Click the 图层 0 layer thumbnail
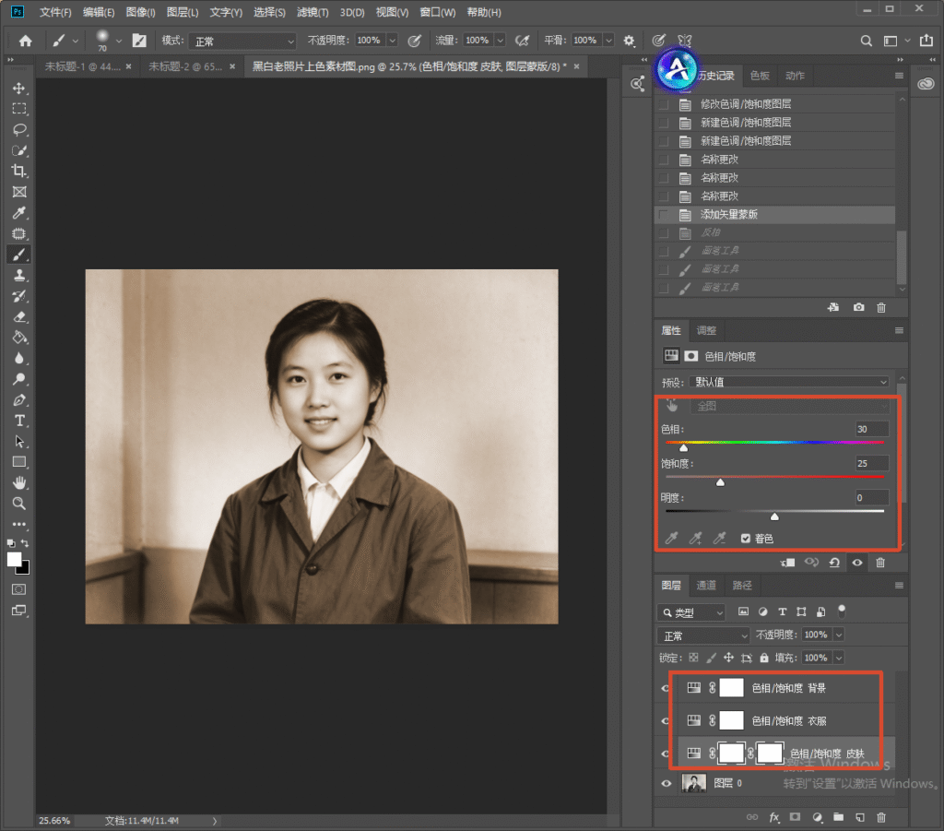 693,783
